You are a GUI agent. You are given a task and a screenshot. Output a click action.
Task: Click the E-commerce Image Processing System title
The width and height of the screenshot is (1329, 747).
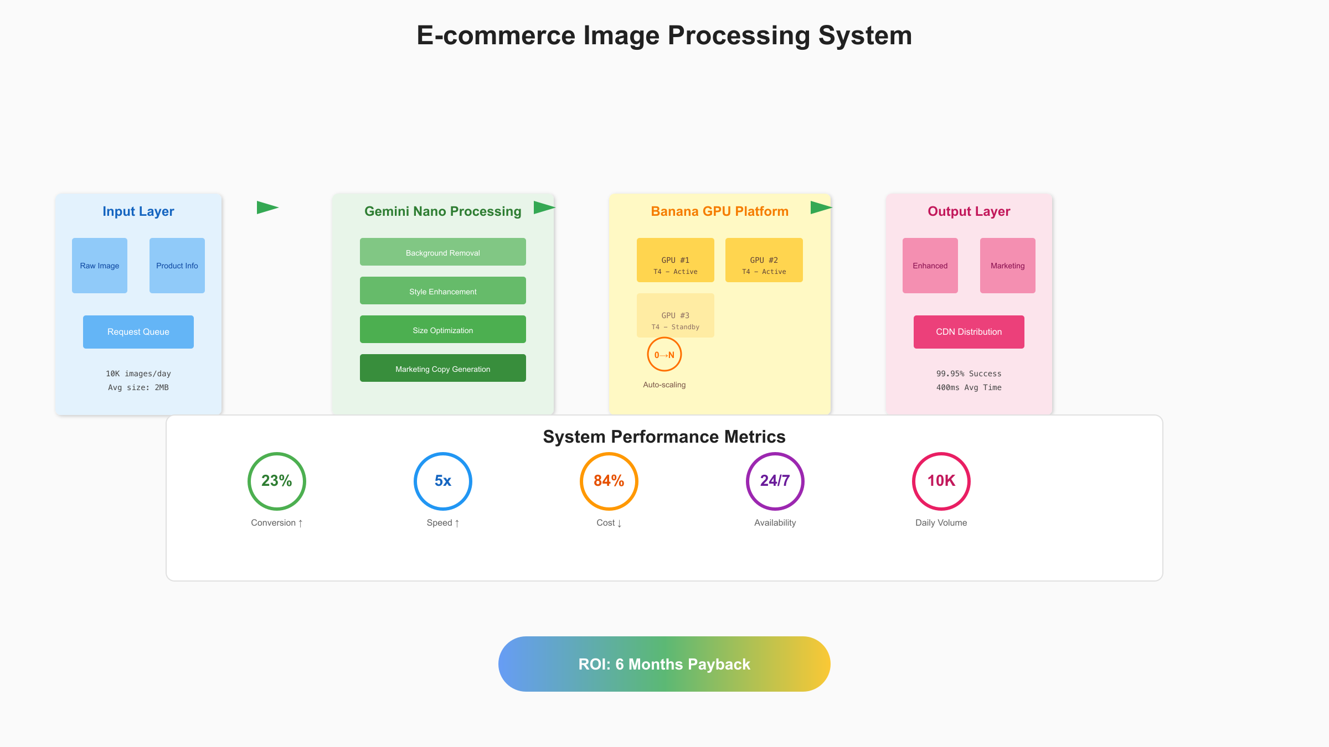664,35
